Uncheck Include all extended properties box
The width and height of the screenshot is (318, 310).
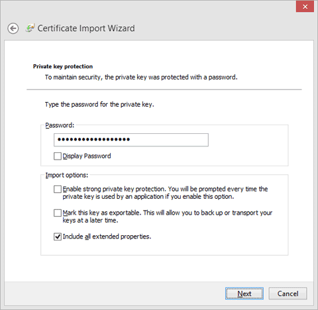click(58, 236)
